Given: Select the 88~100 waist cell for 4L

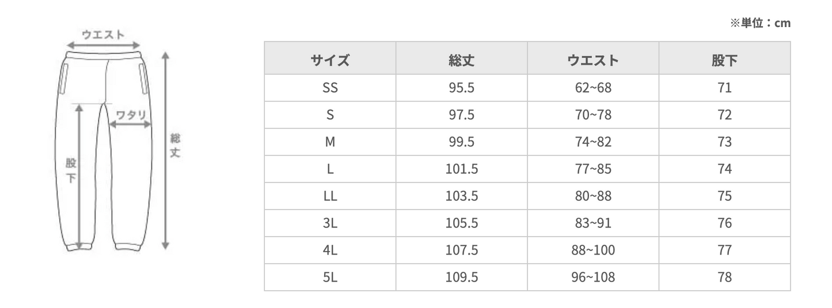Looking at the screenshot, I should pyautogui.click(x=592, y=250).
